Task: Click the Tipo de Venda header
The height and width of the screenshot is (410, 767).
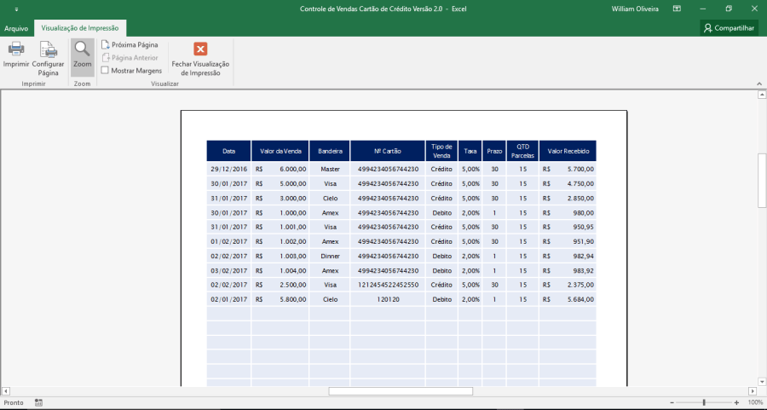Action: point(441,151)
